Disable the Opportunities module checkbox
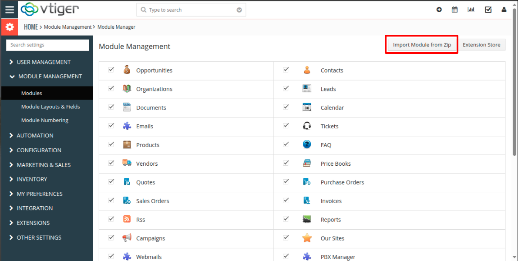The image size is (518, 261). coord(111,70)
